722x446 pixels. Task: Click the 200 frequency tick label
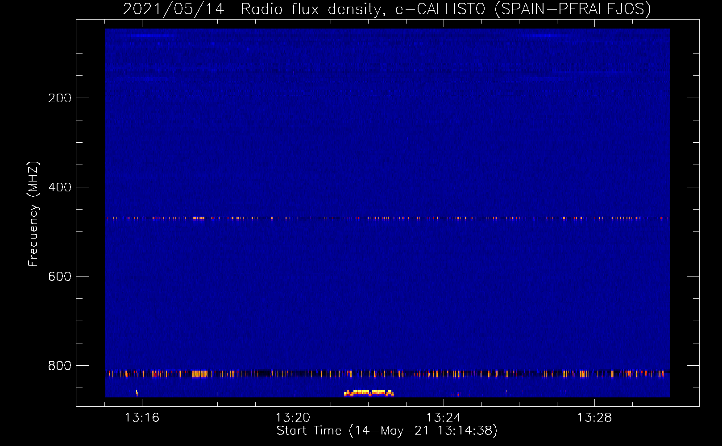(60, 98)
